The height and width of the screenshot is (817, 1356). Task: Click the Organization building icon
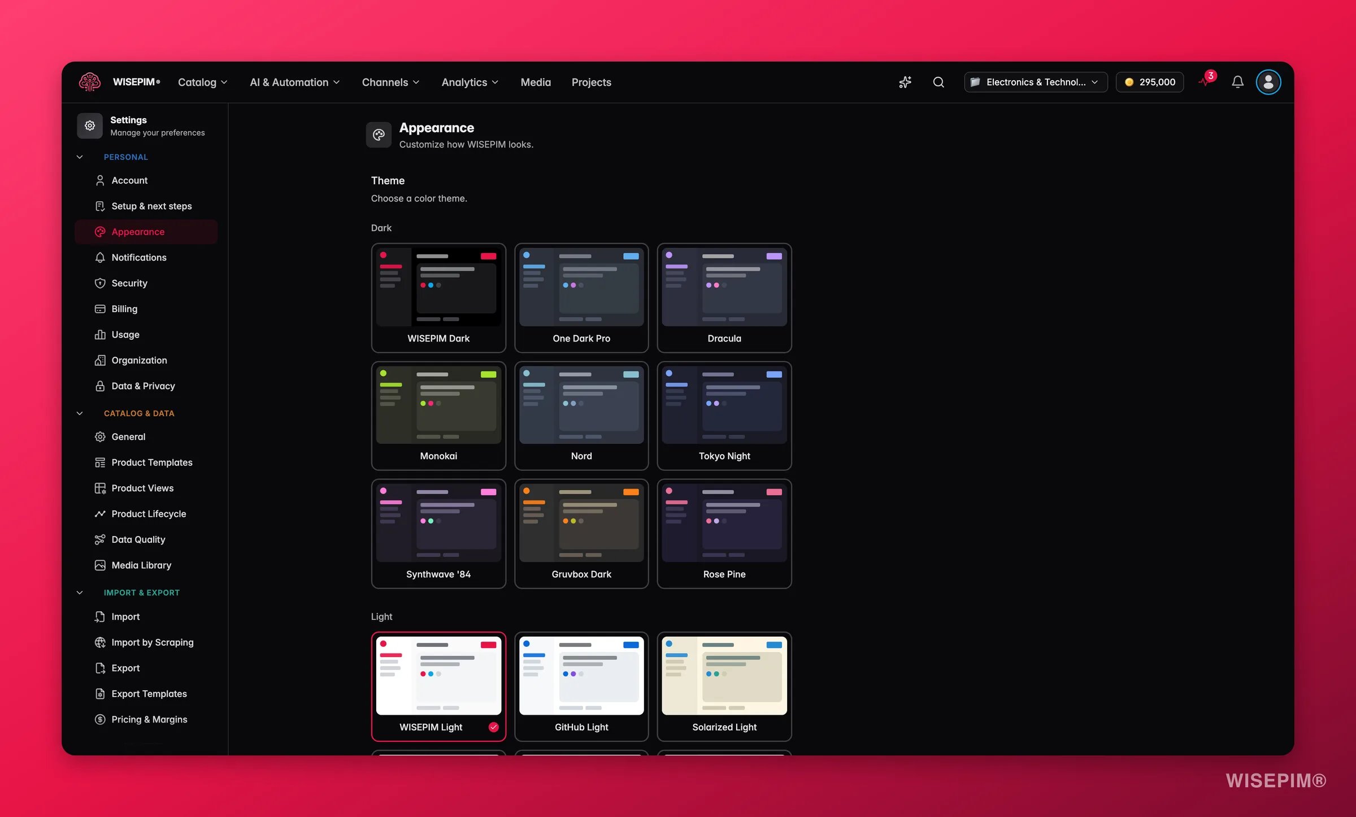[100, 360]
